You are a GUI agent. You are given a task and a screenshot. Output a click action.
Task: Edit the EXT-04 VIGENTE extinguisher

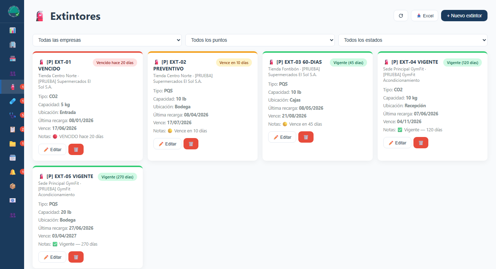coord(397,143)
